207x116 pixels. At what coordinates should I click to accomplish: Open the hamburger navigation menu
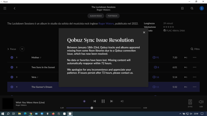coord(5,8)
